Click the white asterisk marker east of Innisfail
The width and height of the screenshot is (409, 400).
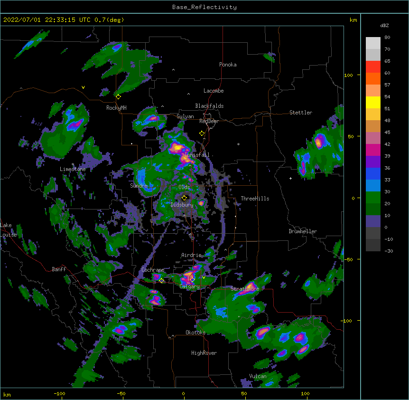click(238, 144)
